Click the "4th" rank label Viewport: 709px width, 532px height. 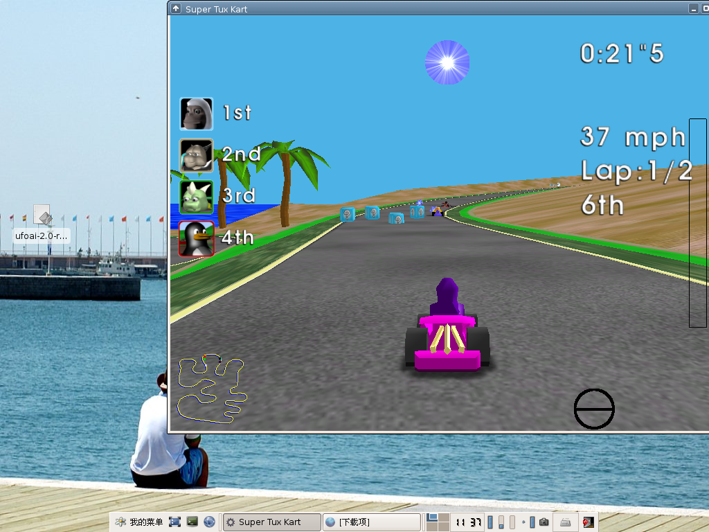[x=237, y=238]
